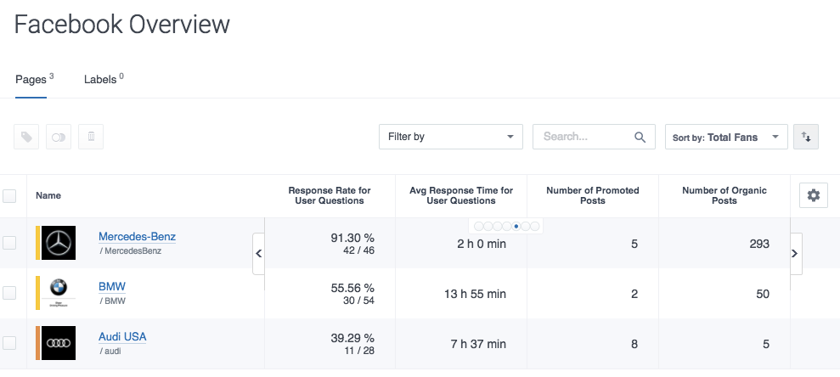Click the Name column header
This screenshot has height=377, width=840.
point(48,195)
